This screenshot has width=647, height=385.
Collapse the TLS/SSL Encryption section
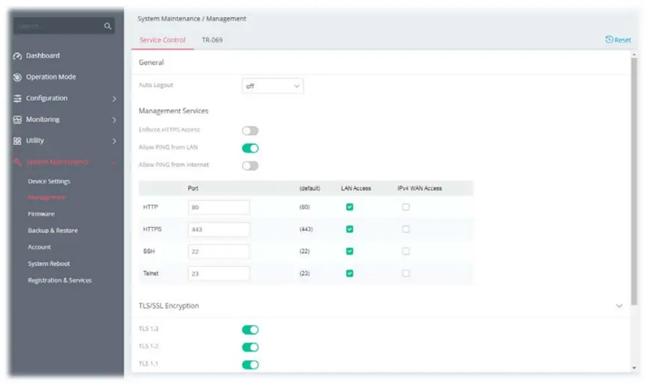coord(619,306)
